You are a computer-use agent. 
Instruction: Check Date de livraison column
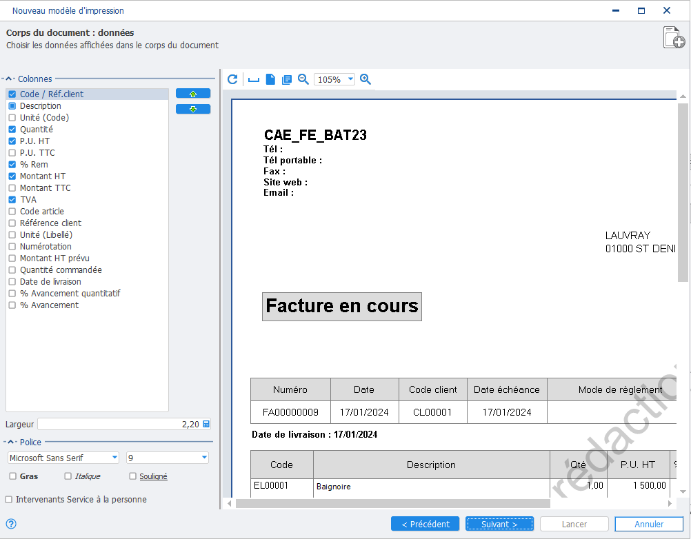pos(12,282)
